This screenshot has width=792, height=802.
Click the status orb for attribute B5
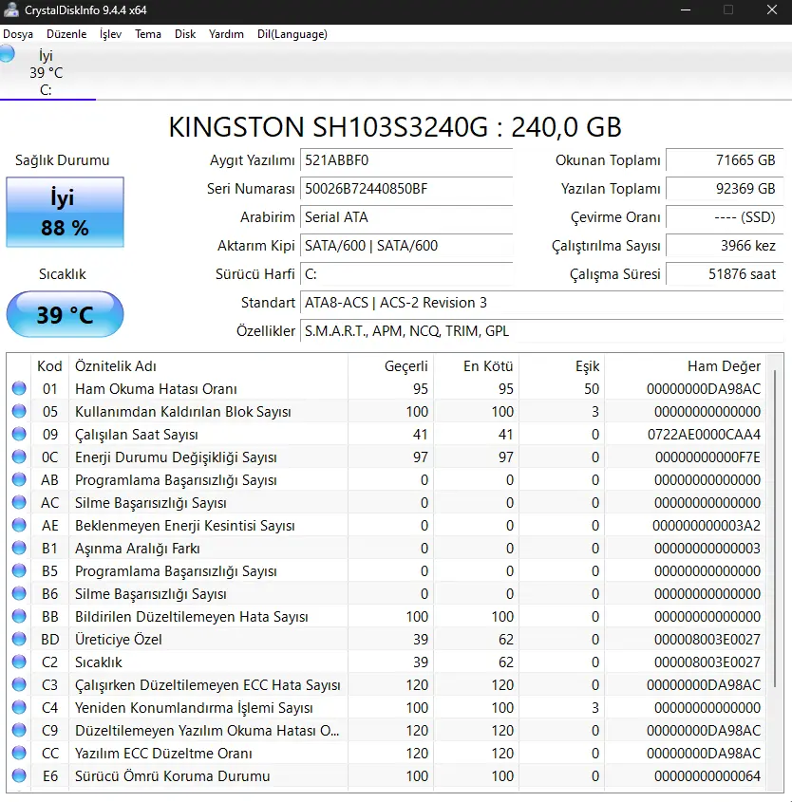pos(19,570)
